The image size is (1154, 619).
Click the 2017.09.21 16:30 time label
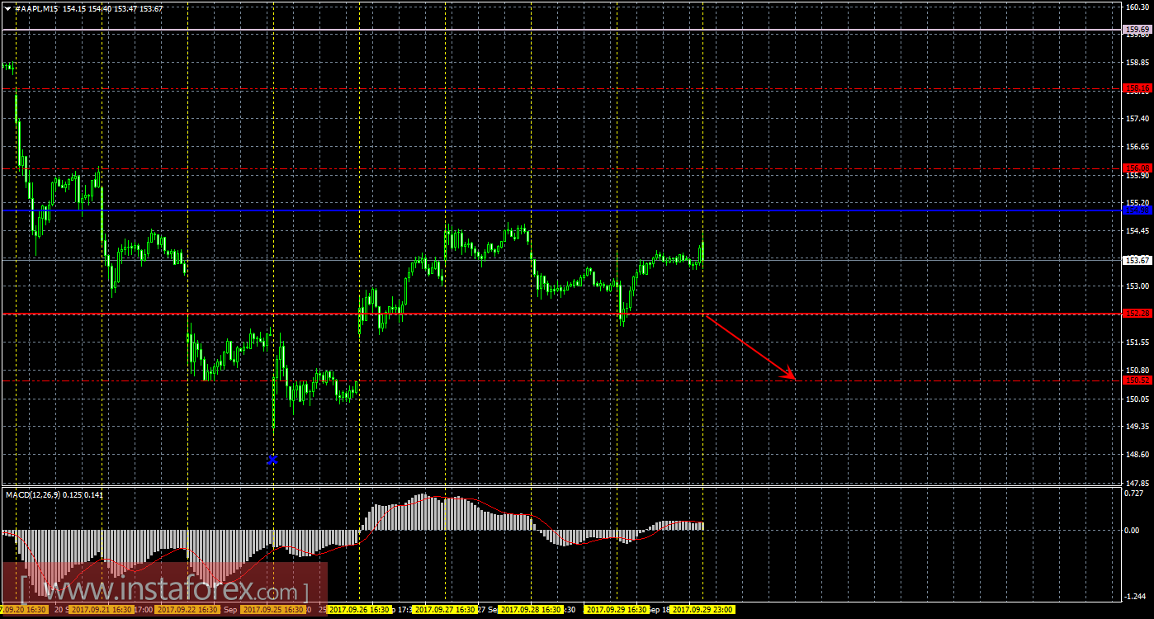(x=102, y=610)
